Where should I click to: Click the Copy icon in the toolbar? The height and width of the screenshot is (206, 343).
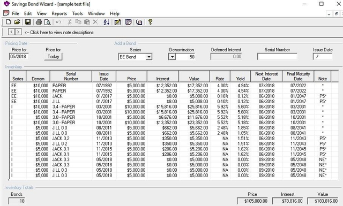[78, 22]
